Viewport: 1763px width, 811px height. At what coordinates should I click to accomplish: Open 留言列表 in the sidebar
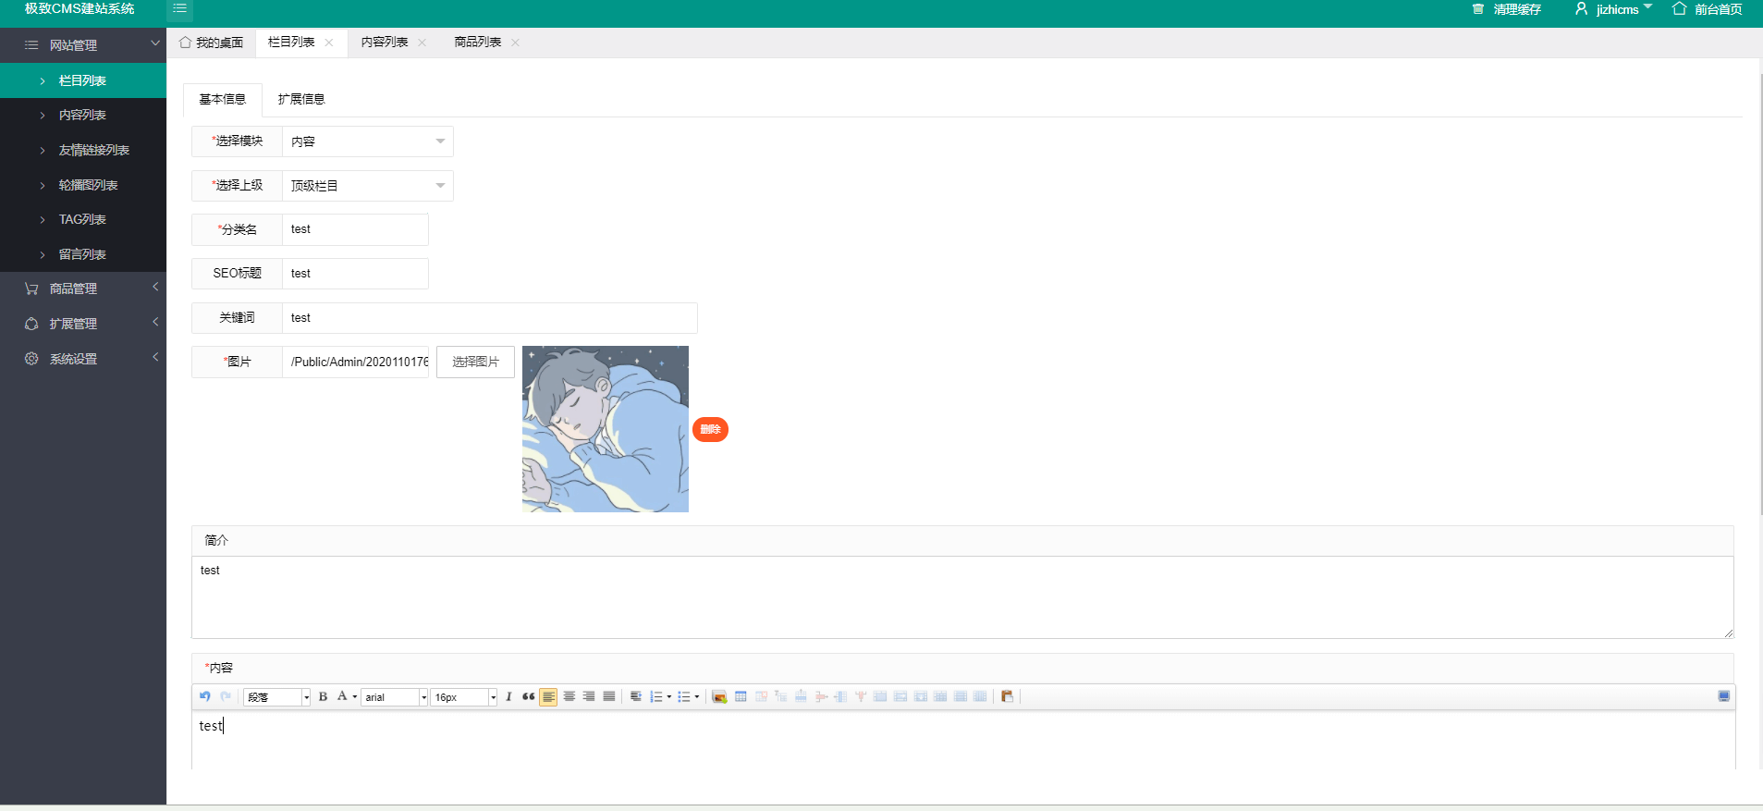point(83,254)
